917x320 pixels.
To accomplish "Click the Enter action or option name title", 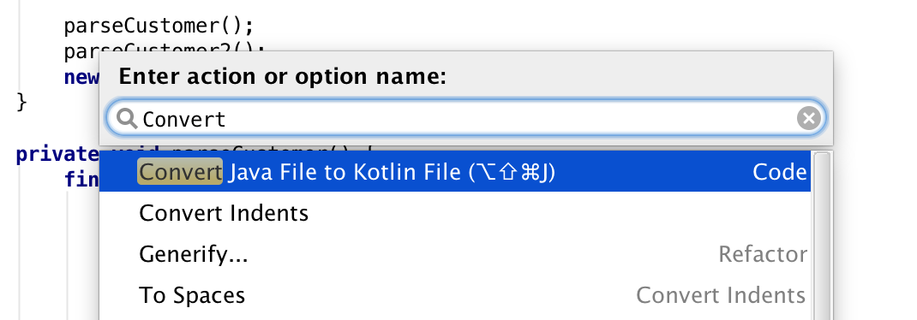I will (283, 76).
